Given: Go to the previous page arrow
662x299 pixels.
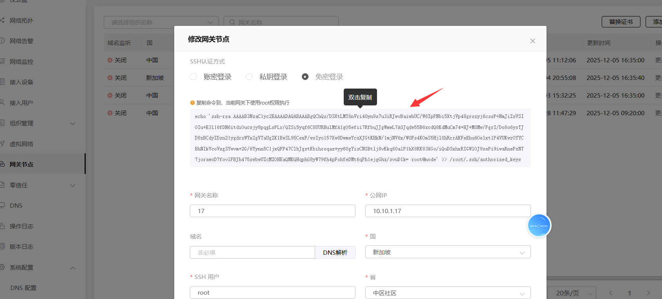Looking at the screenshot, I should 610,293.
